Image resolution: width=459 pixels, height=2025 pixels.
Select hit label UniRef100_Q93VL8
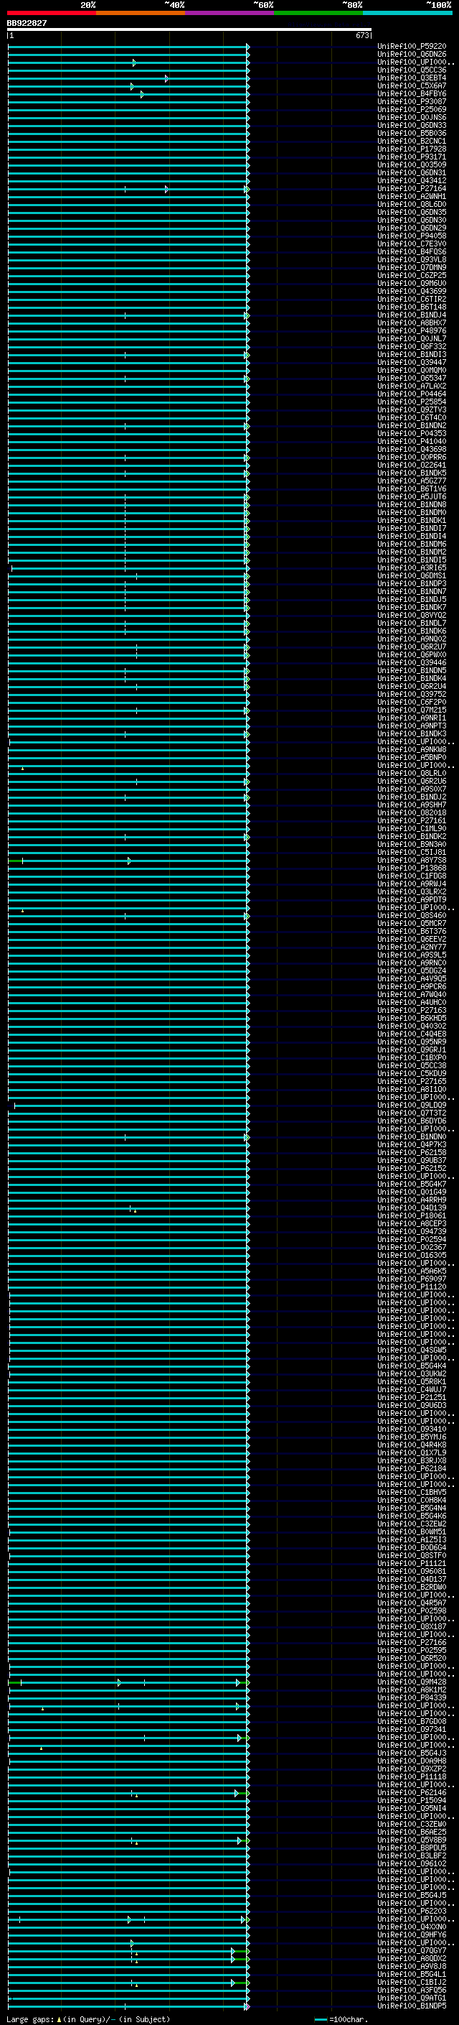(x=412, y=259)
